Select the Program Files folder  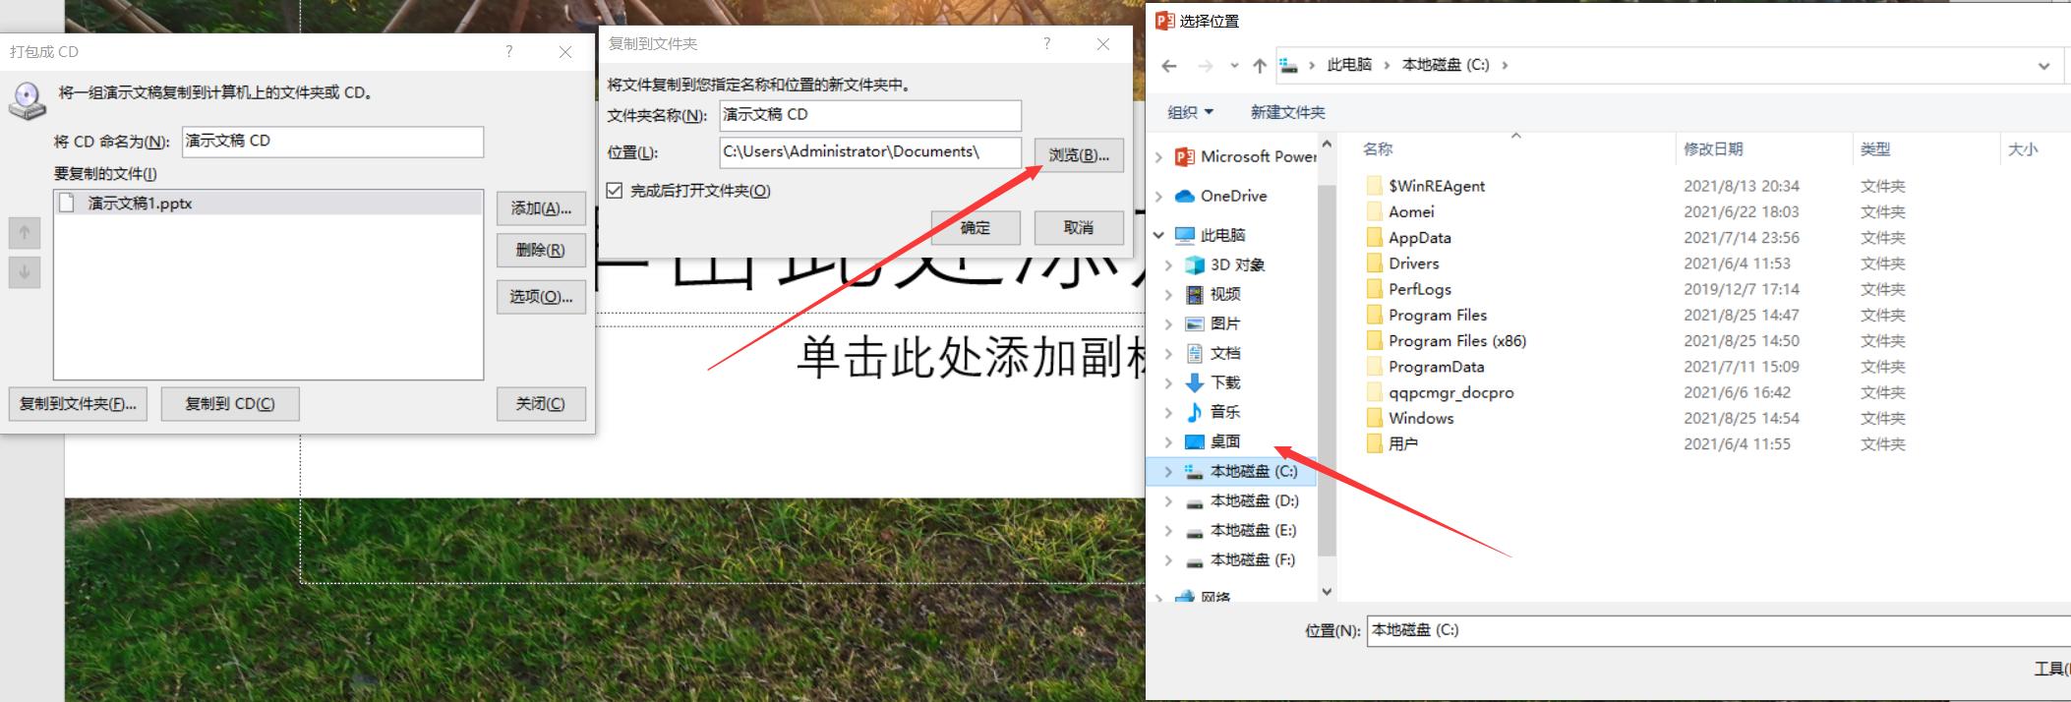[1438, 315]
